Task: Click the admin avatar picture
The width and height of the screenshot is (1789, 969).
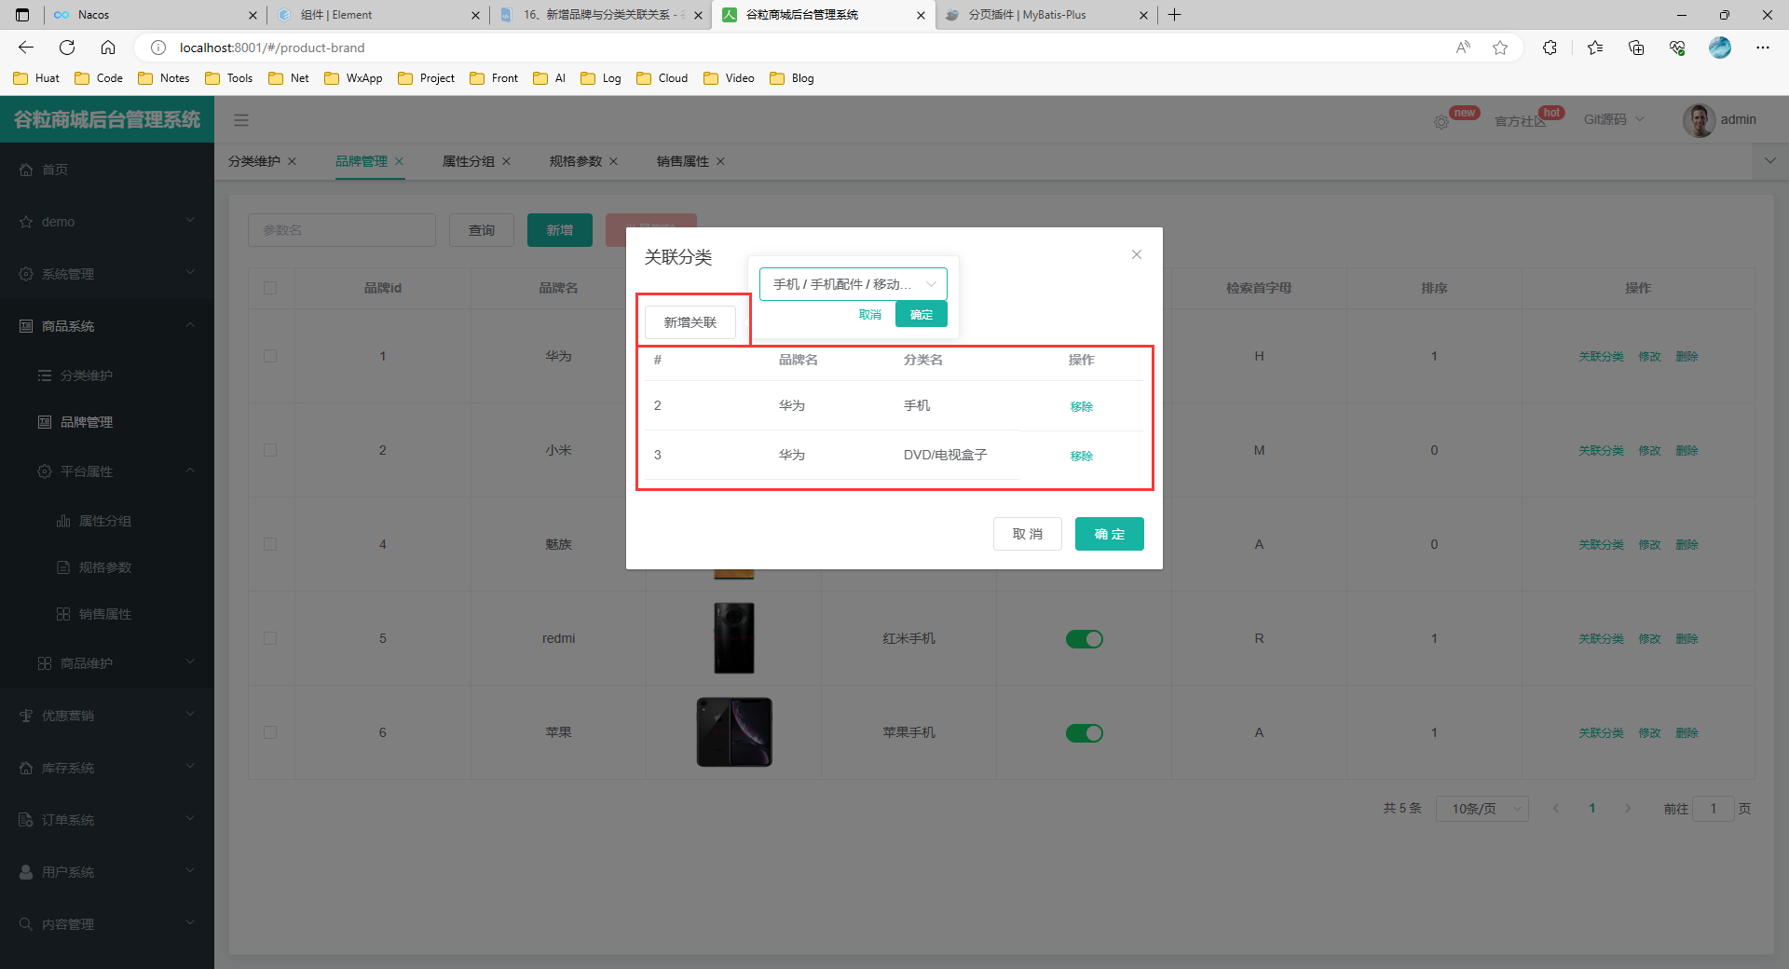Action: click(x=1699, y=120)
